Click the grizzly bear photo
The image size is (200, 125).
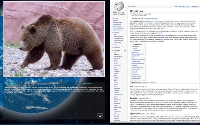(54, 39)
